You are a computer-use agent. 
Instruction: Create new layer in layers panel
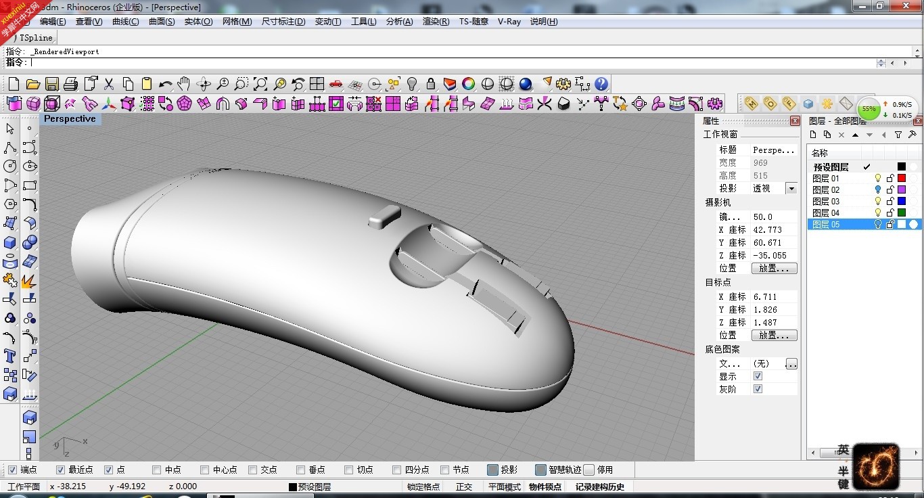(814, 135)
